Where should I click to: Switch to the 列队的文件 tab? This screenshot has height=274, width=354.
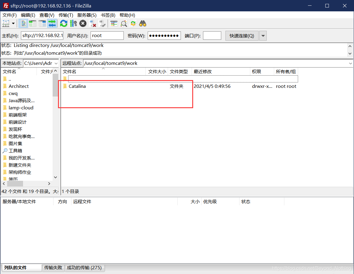pos(21,268)
